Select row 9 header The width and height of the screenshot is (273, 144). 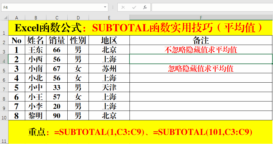pyautogui.click(x=4, y=106)
